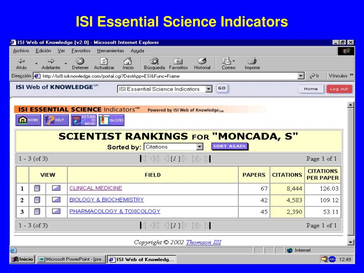View papers document icon for Pharmacology & Toxicology
364x273 pixels.
(x=37, y=211)
